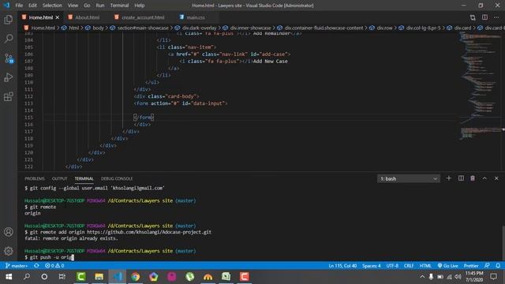
Task: Open the Manage gear icon
Action: point(9,251)
